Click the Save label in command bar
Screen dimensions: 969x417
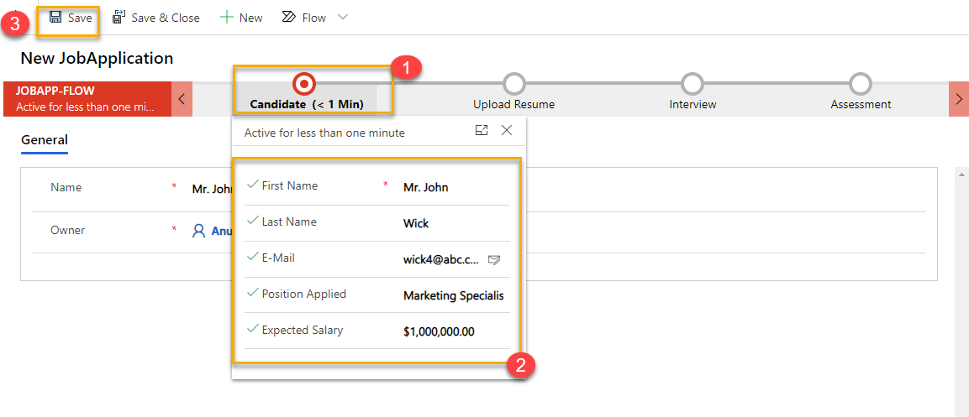pyautogui.click(x=80, y=18)
